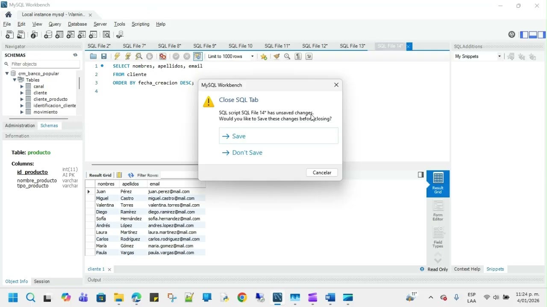Toggle word wrapping icon
This screenshot has width=547, height=307.
[x=309, y=56]
